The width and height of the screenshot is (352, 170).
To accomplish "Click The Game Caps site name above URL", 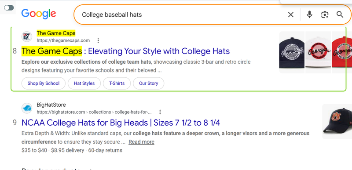I will coord(56,33).
